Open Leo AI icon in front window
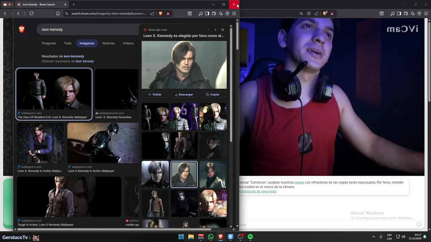Viewport: 431px width, 242px height. (x=221, y=13)
